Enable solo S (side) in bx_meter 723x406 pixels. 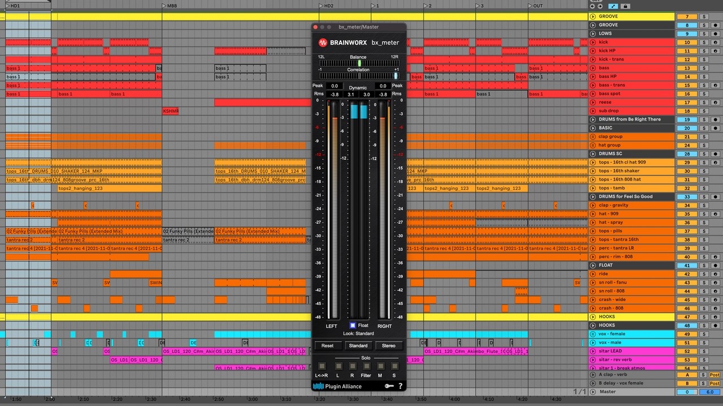[x=394, y=367]
